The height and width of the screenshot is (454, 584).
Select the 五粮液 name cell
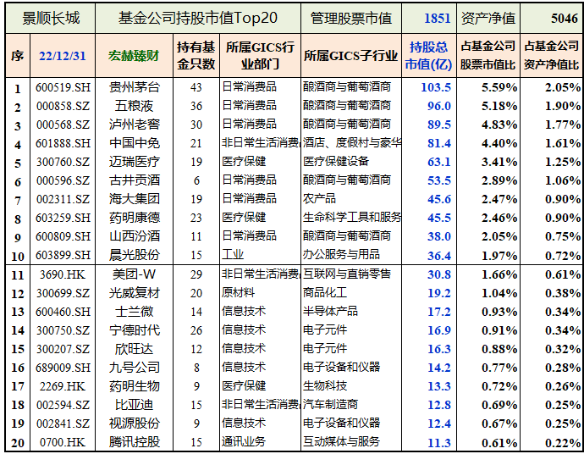coord(134,106)
